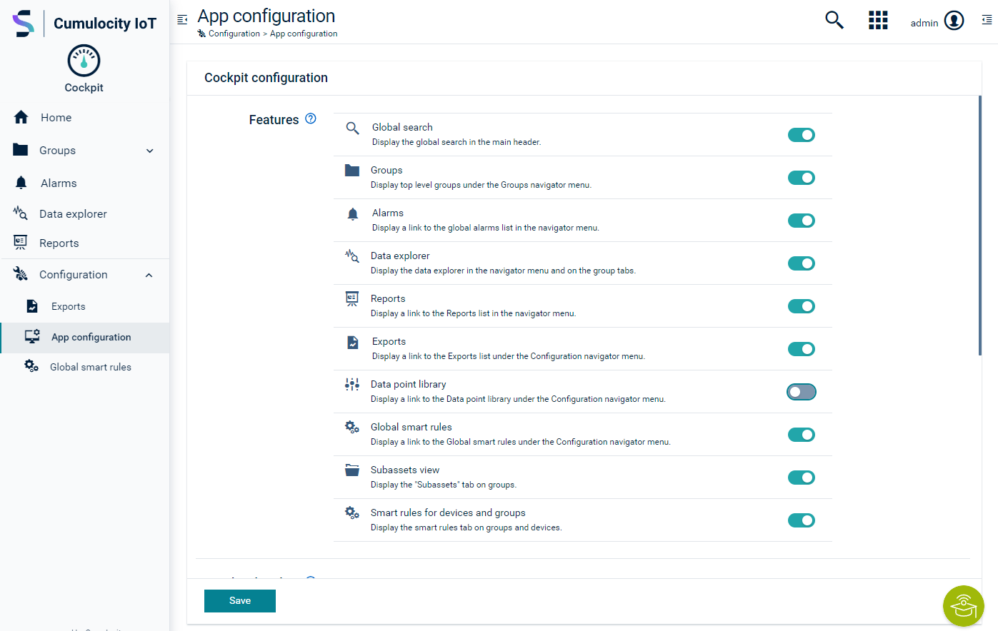Click the Data explorer icon in navigator

click(21, 213)
